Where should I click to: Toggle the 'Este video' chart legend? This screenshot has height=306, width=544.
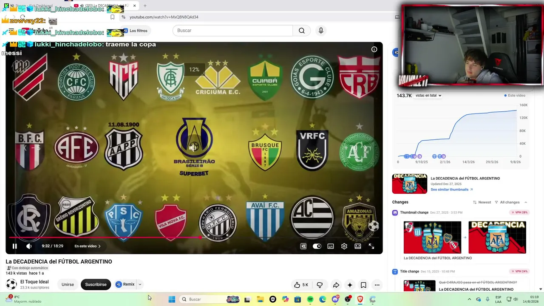coord(515,96)
